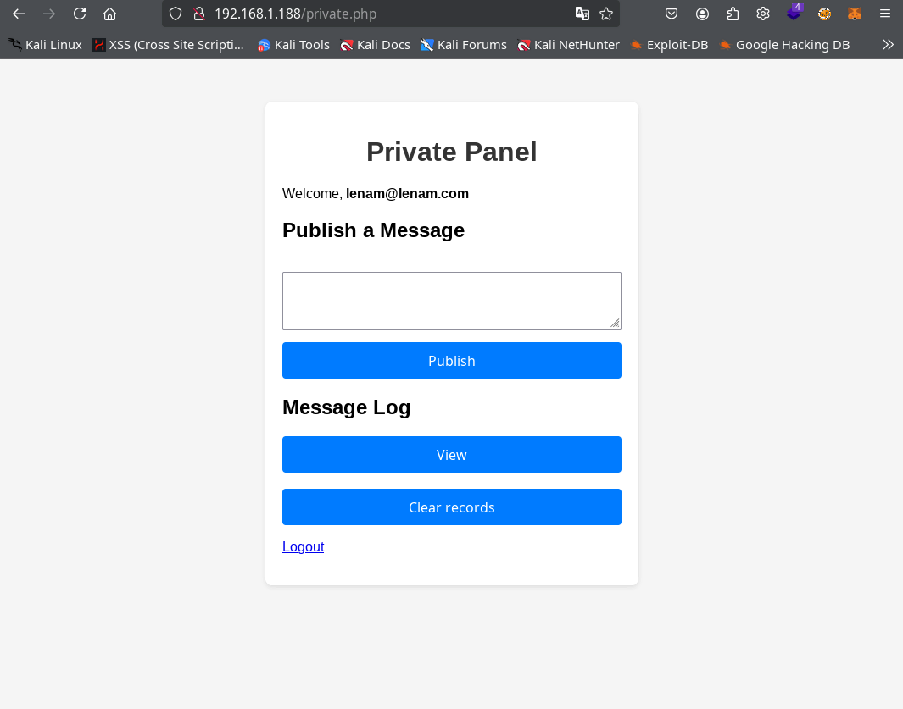Click the browser back arrow

[19, 14]
